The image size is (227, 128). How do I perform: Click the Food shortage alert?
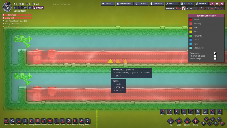pos(17,15)
